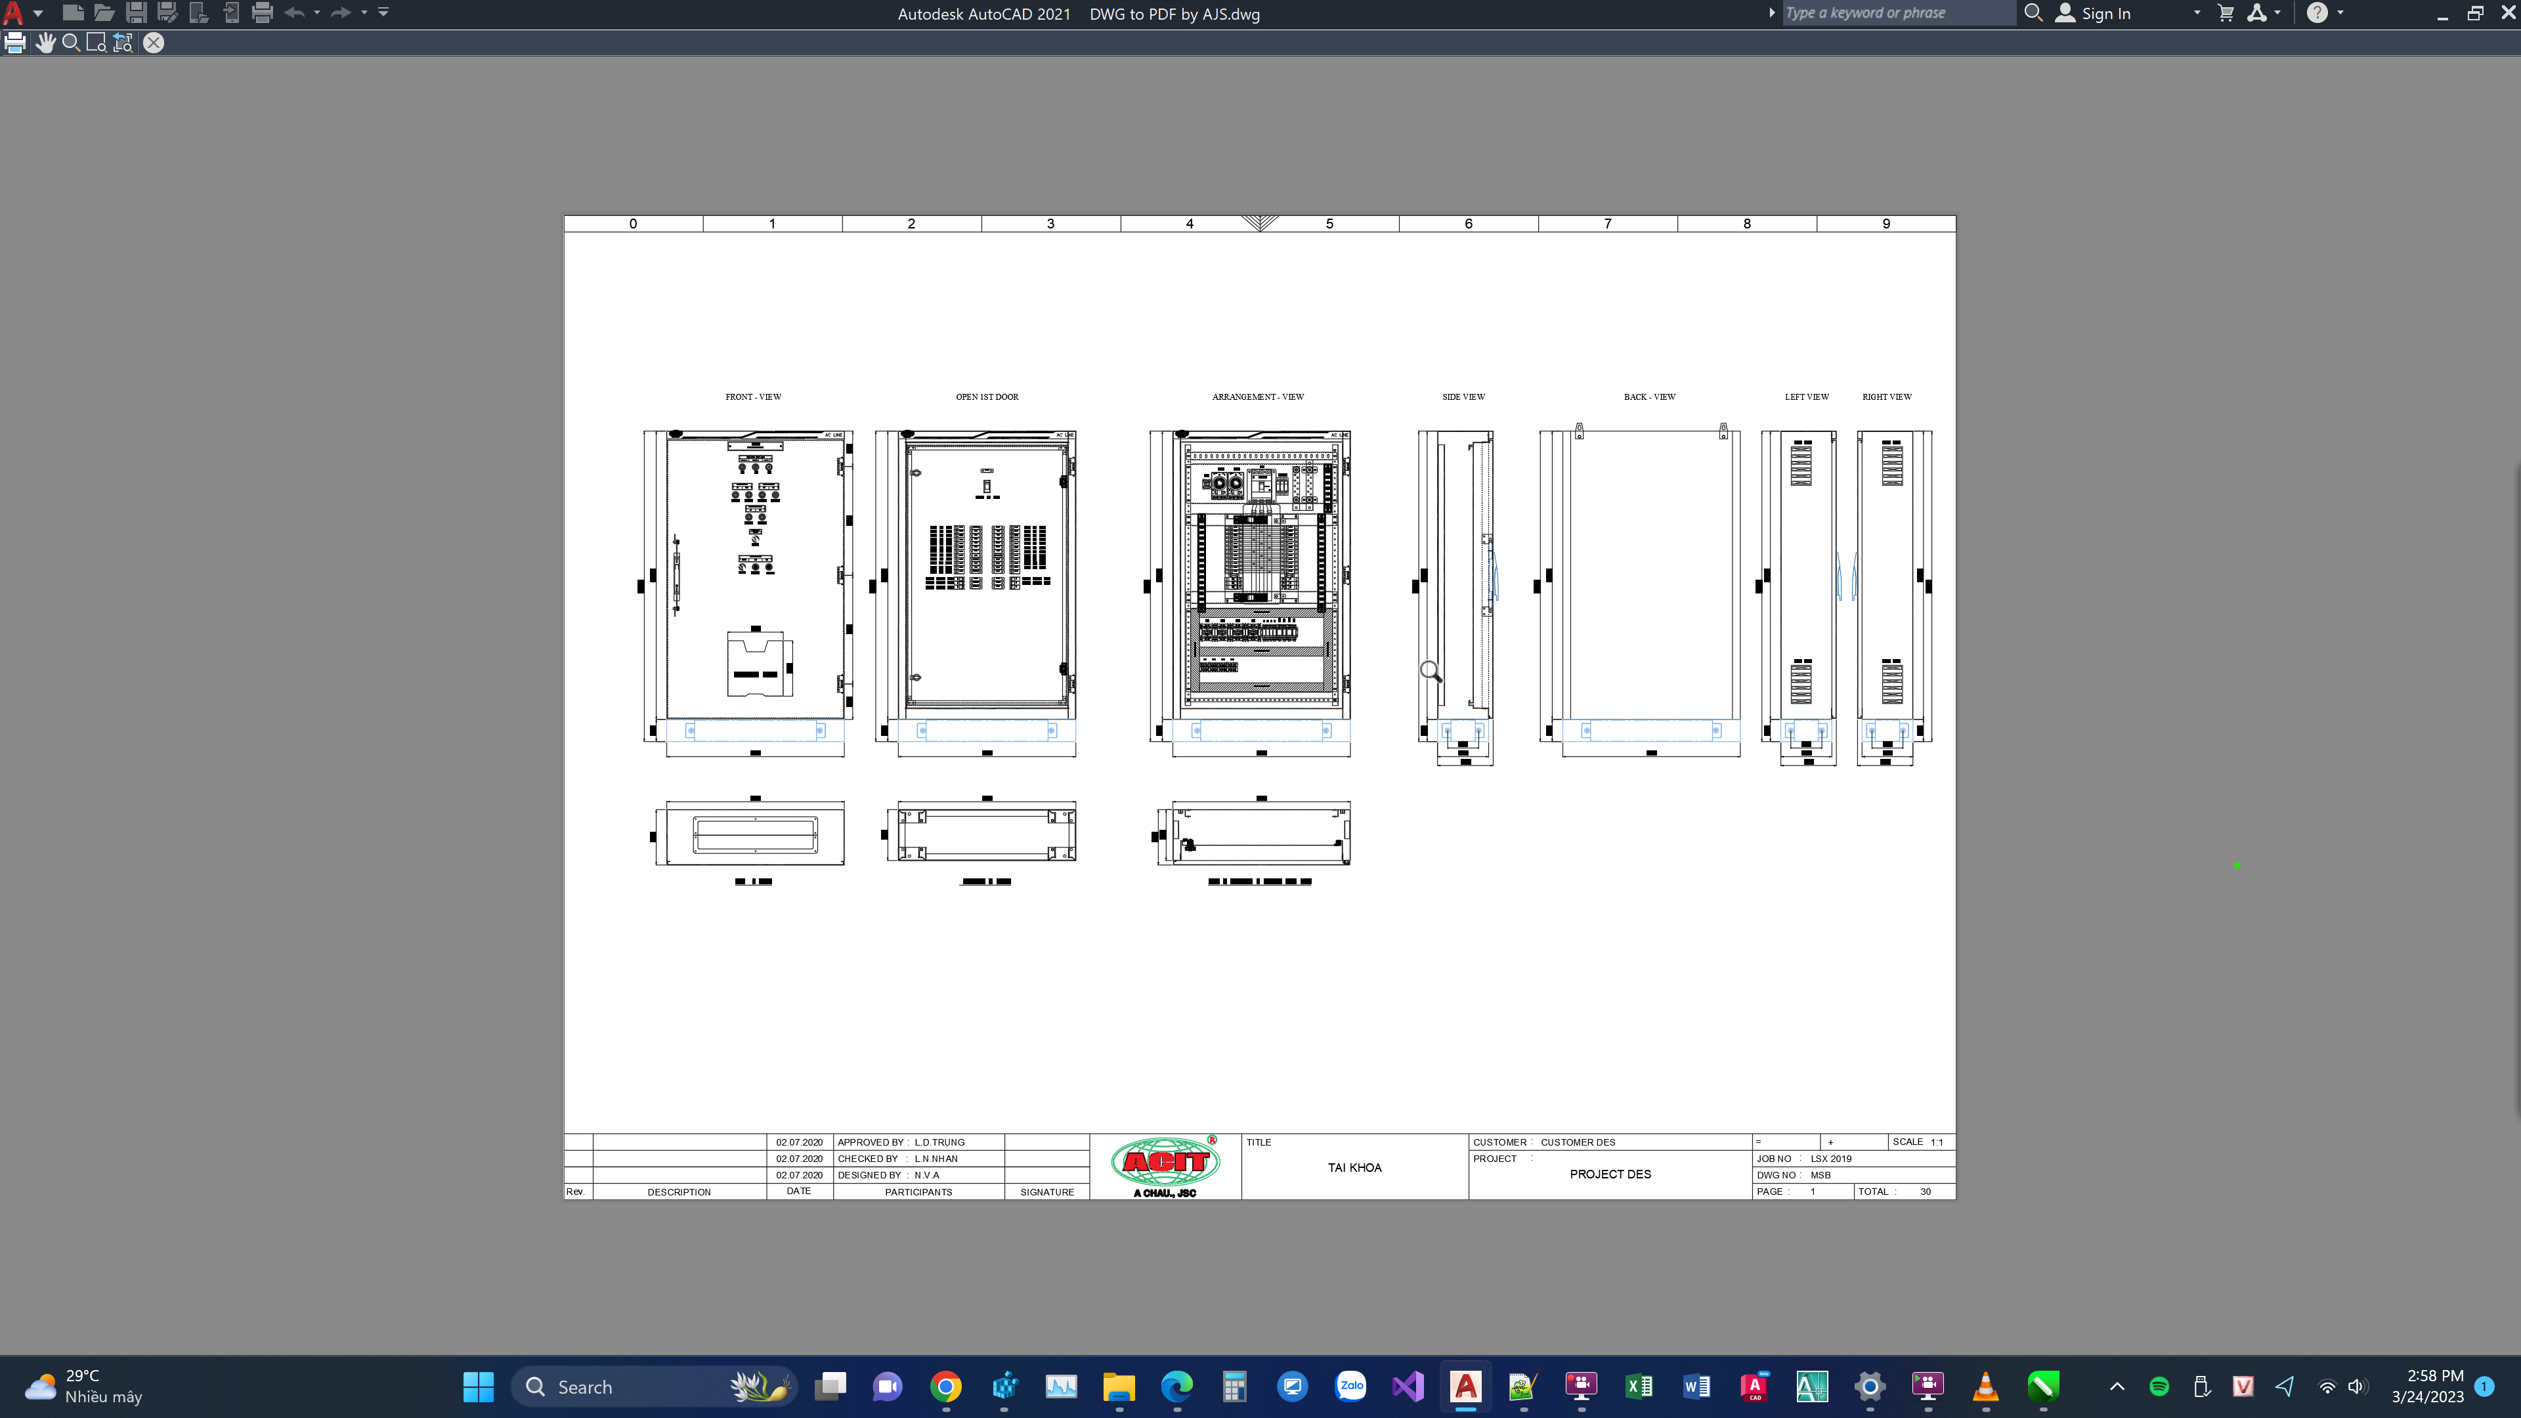2521x1418 pixels.
Task: Click the Save As icon
Action: 167,12
